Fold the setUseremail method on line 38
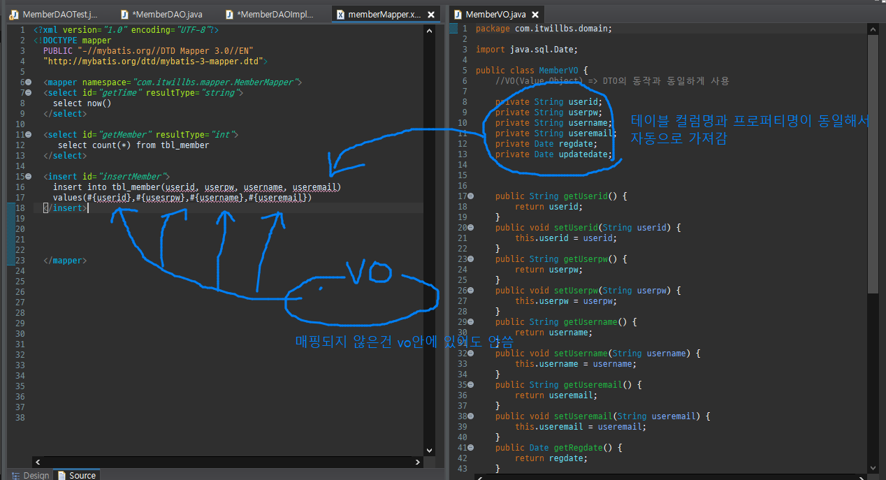Screen dimensions: 886x480 (x=470, y=416)
